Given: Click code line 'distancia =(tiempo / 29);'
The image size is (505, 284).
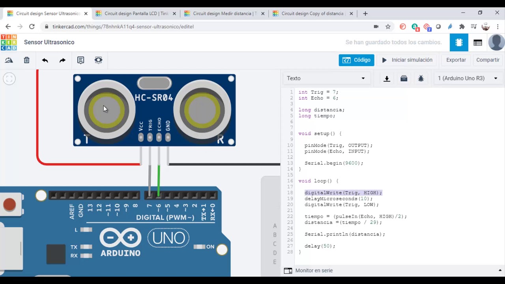Looking at the screenshot, I should [x=343, y=222].
